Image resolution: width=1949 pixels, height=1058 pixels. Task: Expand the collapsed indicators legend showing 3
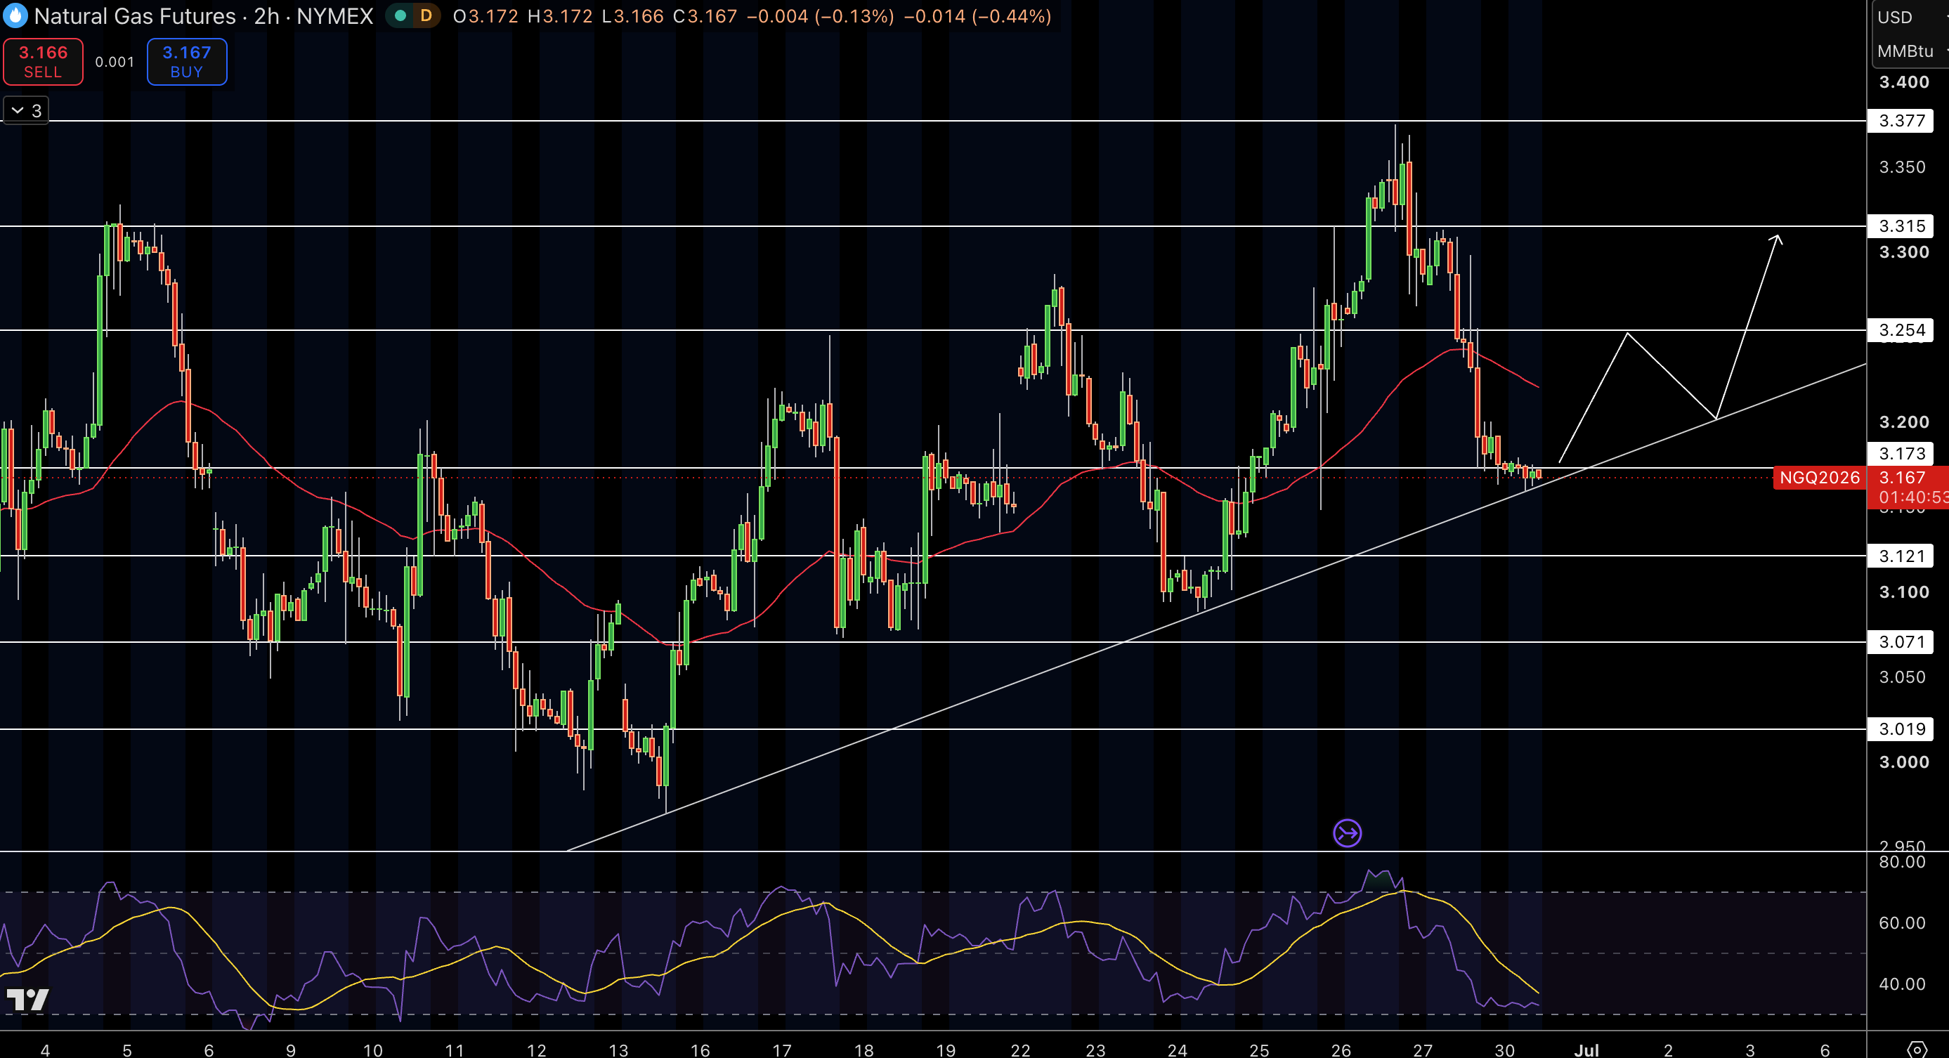point(27,110)
